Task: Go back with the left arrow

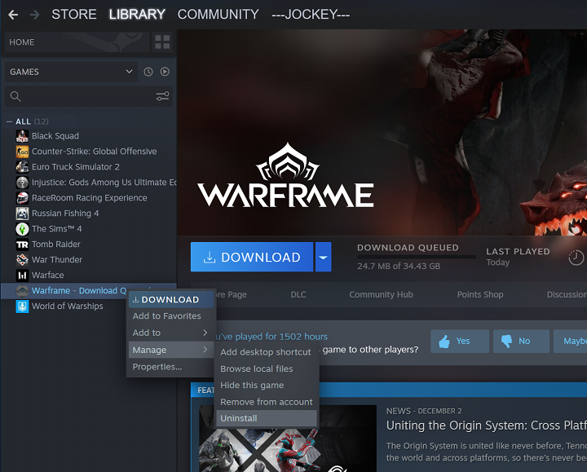Action: pos(13,15)
